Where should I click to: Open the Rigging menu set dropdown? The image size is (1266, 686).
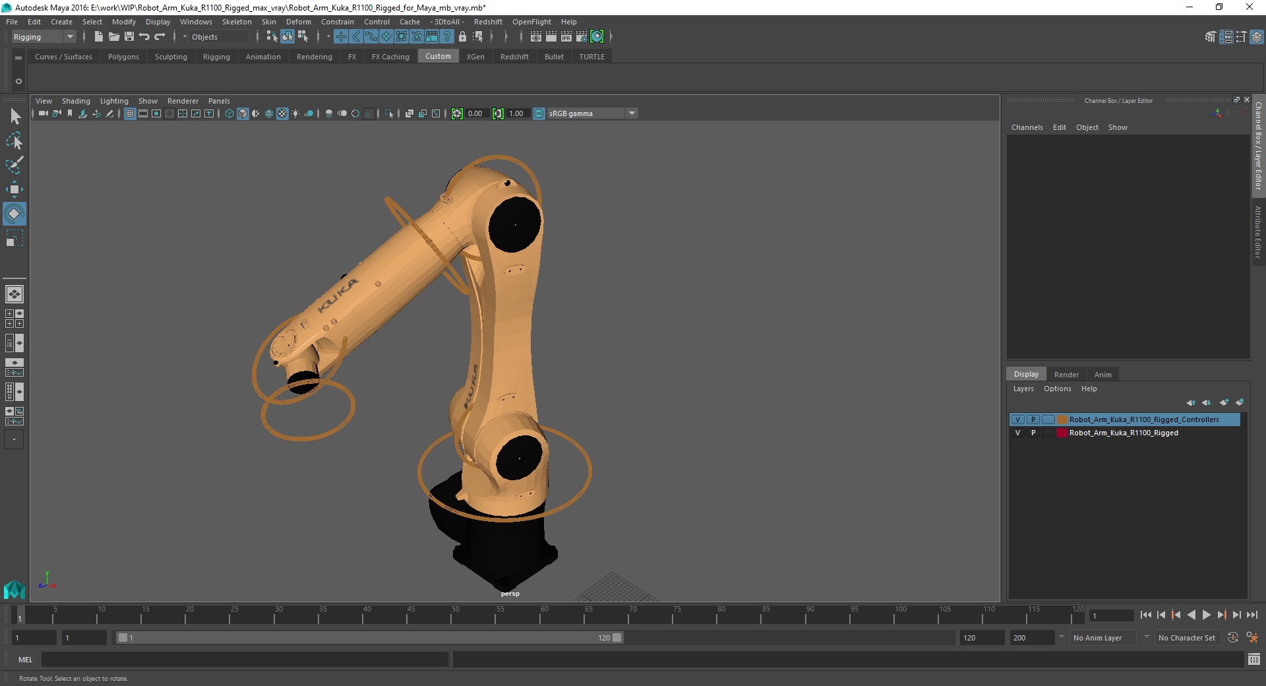tap(44, 37)
